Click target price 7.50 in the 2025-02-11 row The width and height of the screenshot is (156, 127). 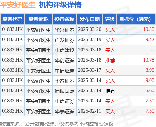pyautogui.click(x=150, y=111)
